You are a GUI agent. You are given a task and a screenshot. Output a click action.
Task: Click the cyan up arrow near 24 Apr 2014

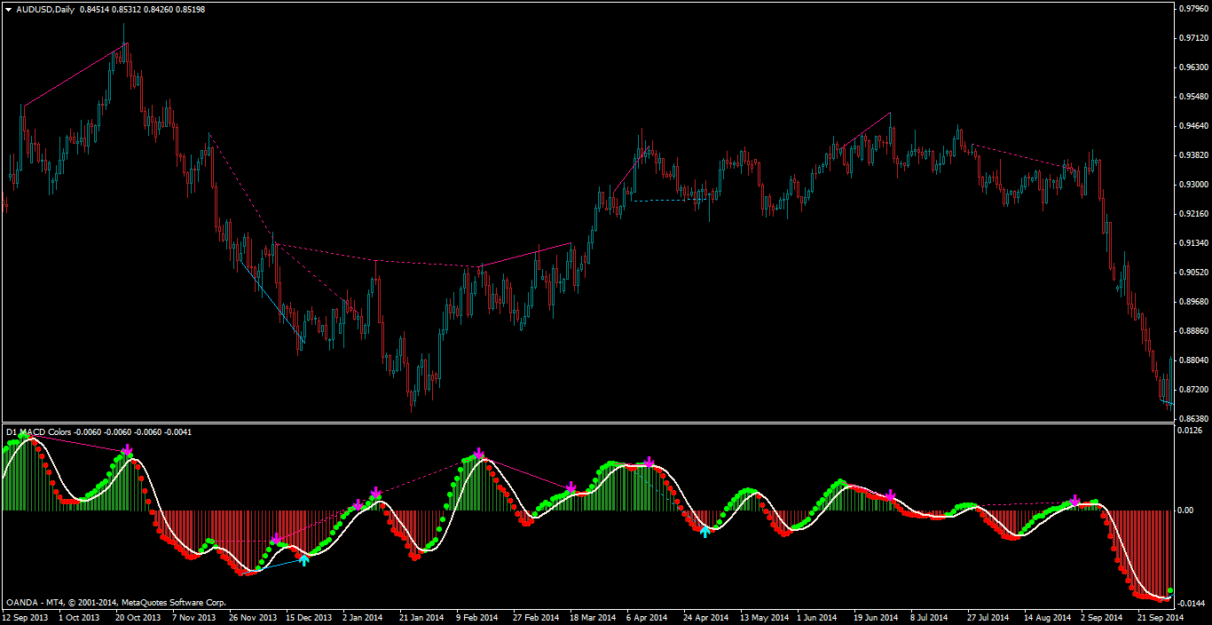coord(704,531)
